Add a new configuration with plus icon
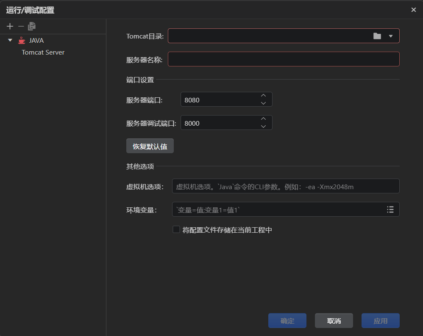Viewport: 423px width, 336px height. tap(10, 26)
